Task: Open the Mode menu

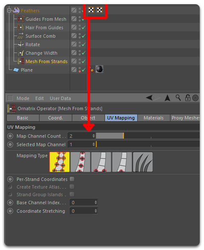Action: pos(23,98)
